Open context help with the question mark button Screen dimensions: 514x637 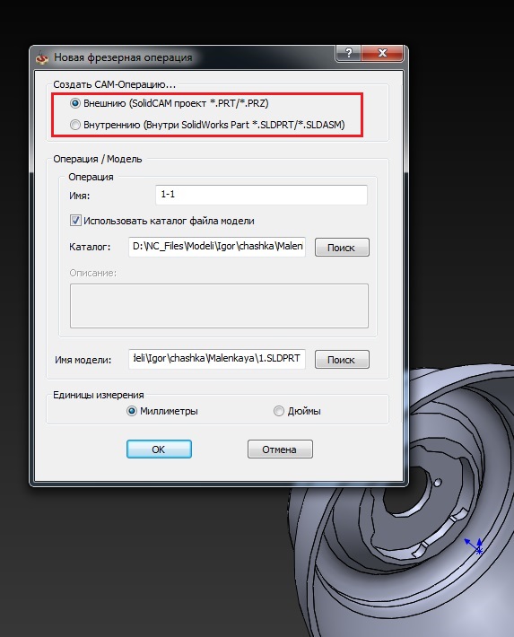click(x=348, y=53)
